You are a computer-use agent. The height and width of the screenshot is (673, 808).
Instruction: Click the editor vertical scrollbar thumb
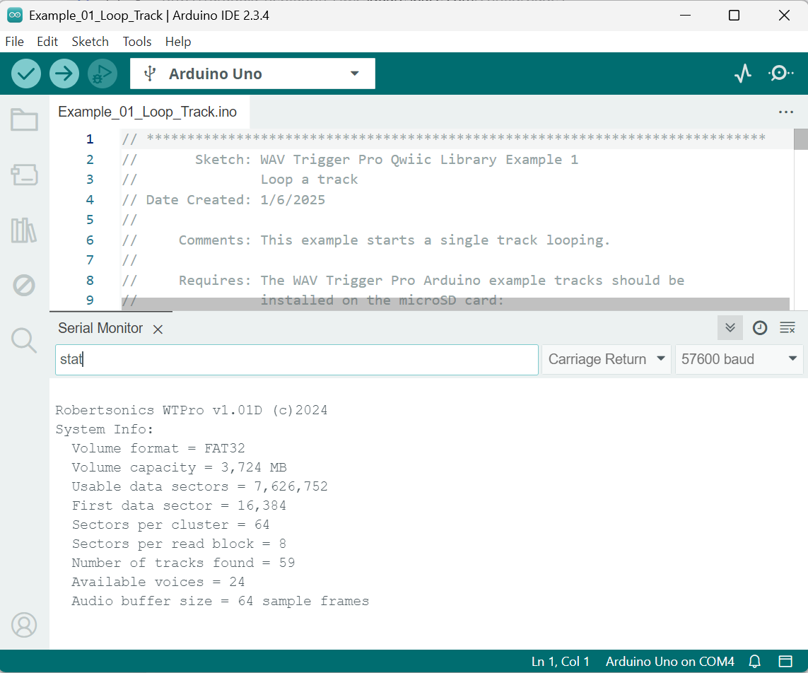[801, 139]
